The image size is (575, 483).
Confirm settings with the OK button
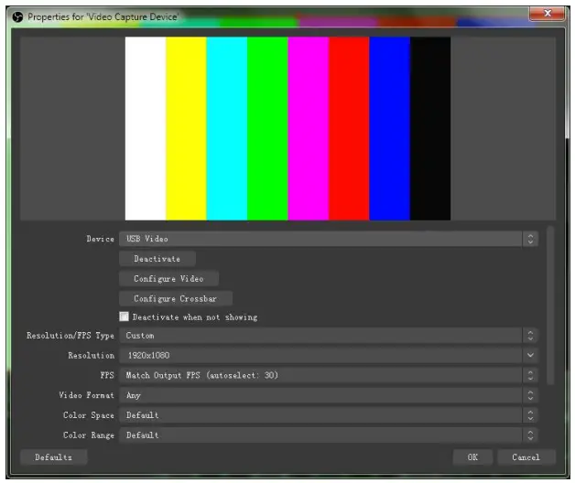(x=472, y=457)
